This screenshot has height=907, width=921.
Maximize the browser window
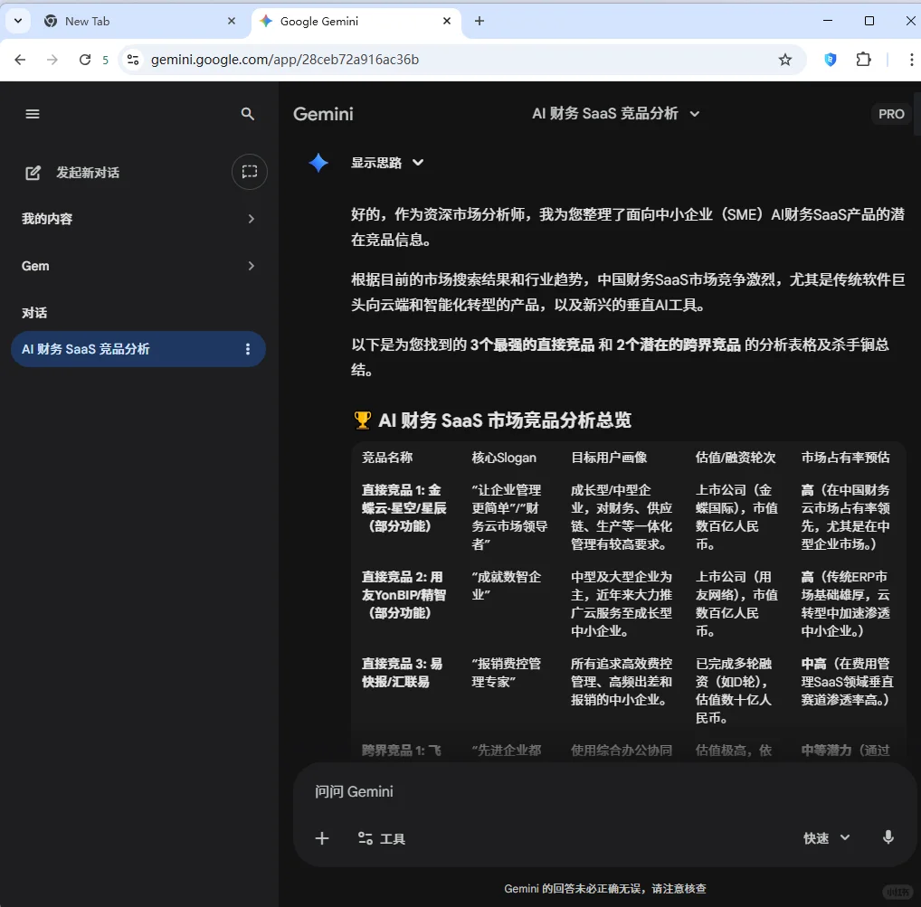pyautogui.click(x=869, y=21)
